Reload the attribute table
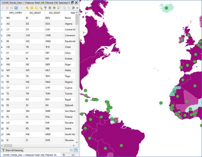Viewport: 202px width, 157px height. click(x=16, y=8)
